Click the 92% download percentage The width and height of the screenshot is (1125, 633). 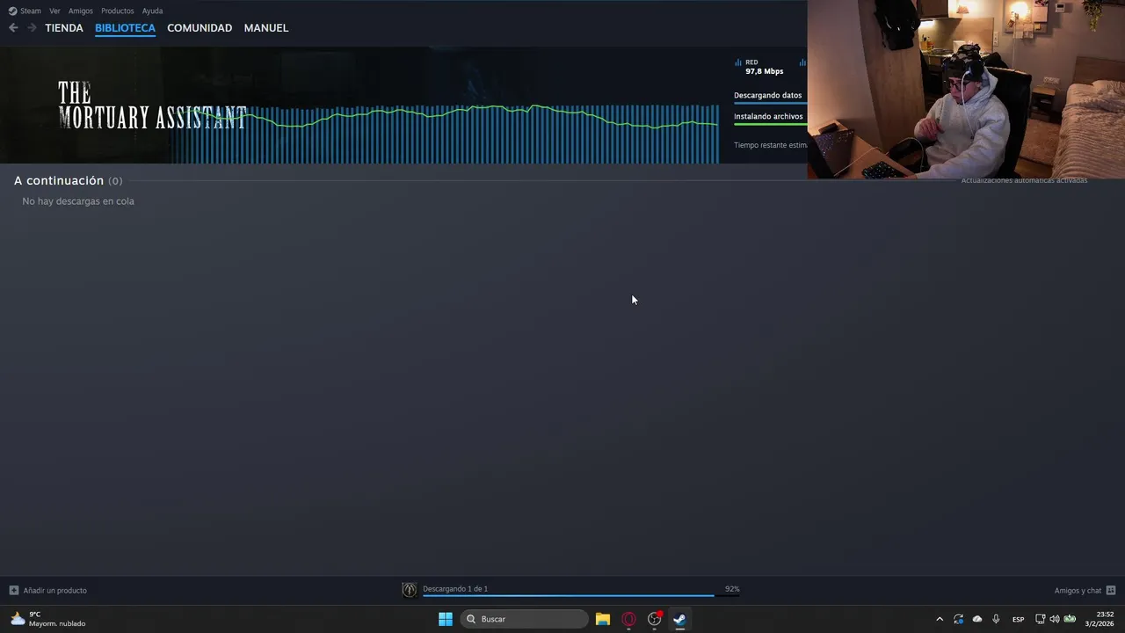click(x=732, y=589)
